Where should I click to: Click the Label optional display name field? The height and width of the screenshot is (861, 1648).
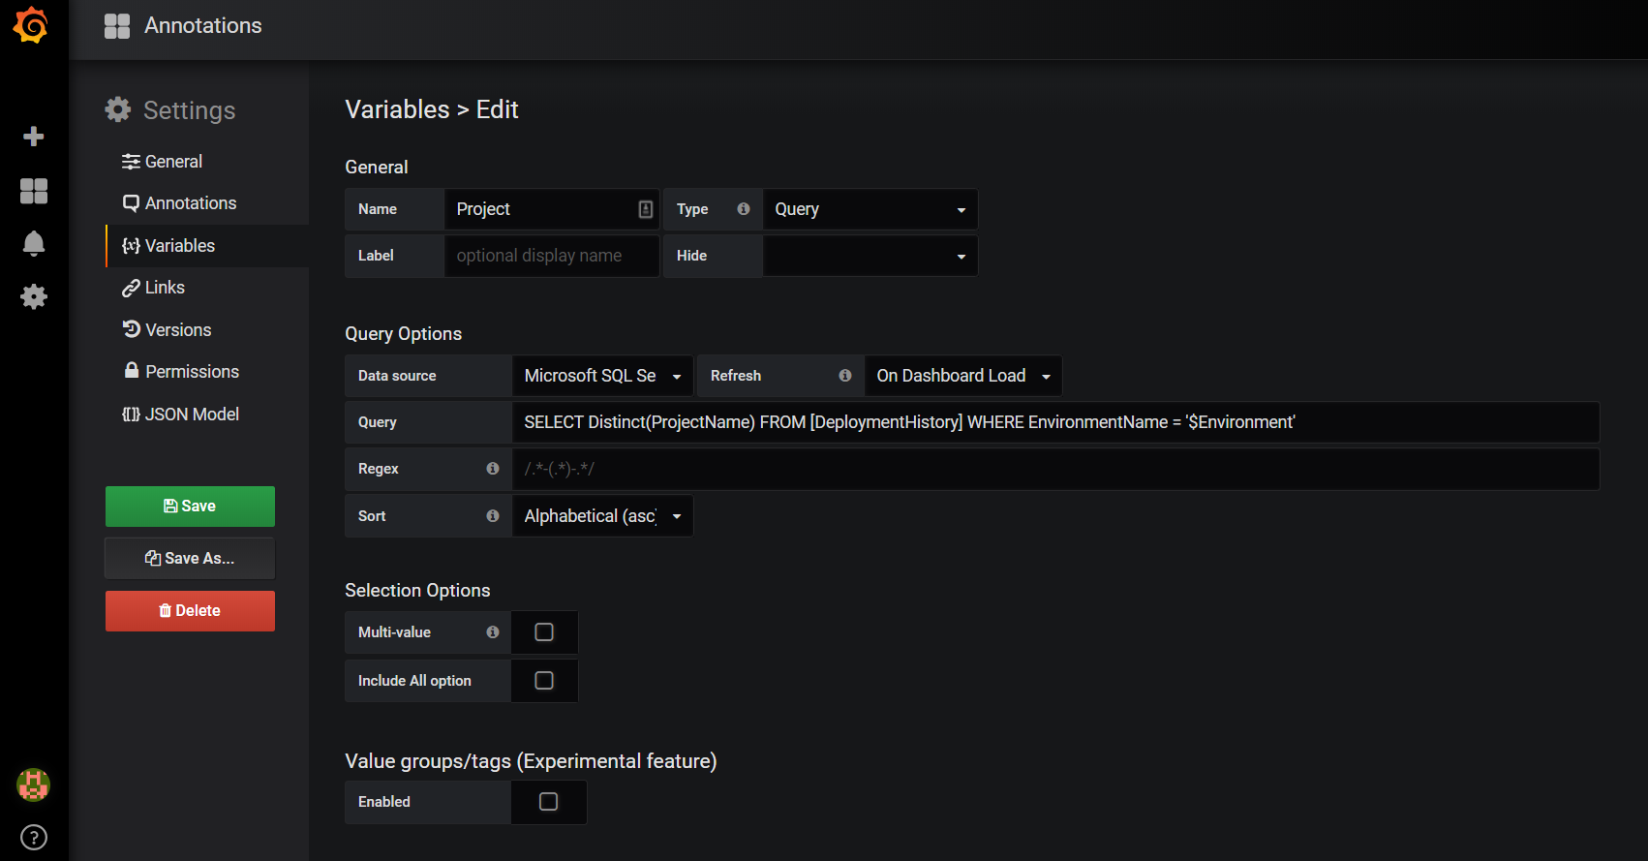point(551,256)
